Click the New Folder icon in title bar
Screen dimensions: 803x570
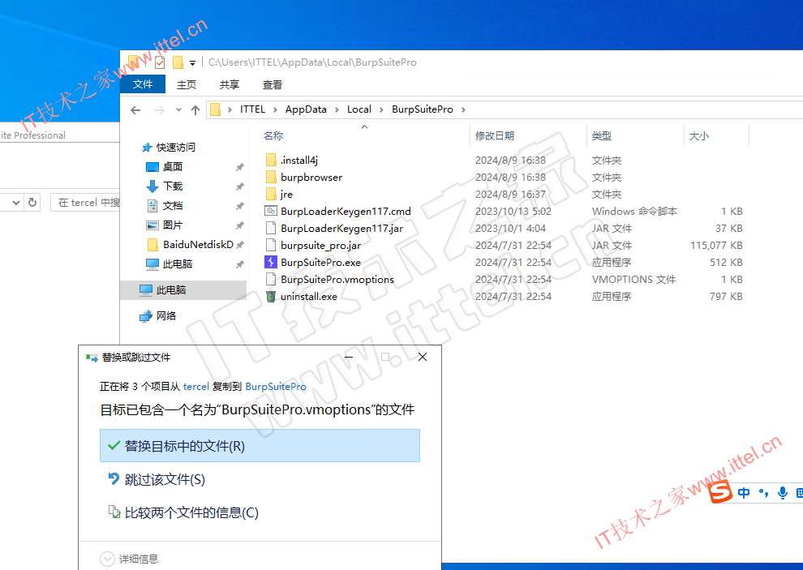(x=178, y=62)
